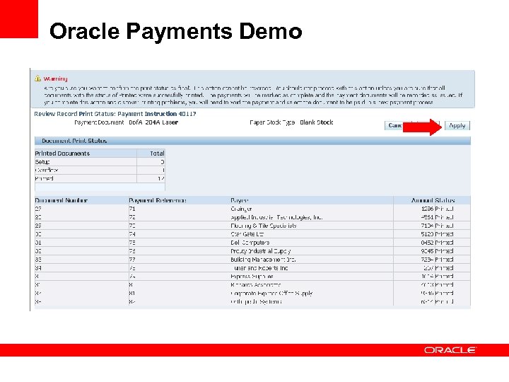Viewport: 509px width, 382px height.
Task: Select payee Express Supplies
Action: coord(252,277)
